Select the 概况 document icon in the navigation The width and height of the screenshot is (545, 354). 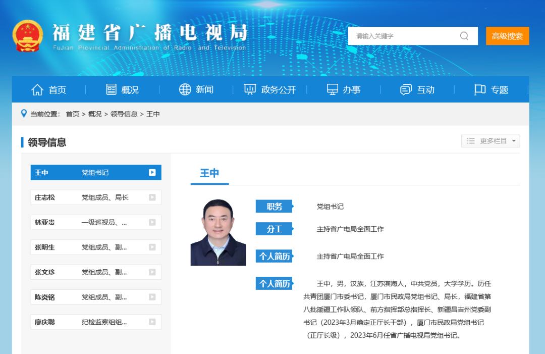[x=112, y=89]
